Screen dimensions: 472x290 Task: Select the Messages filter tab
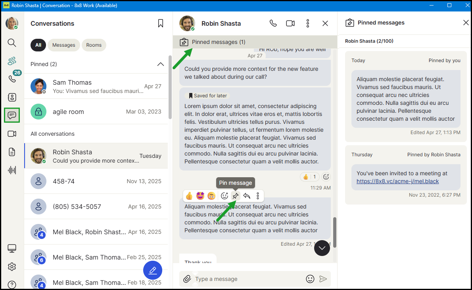(x=64, y=45)
